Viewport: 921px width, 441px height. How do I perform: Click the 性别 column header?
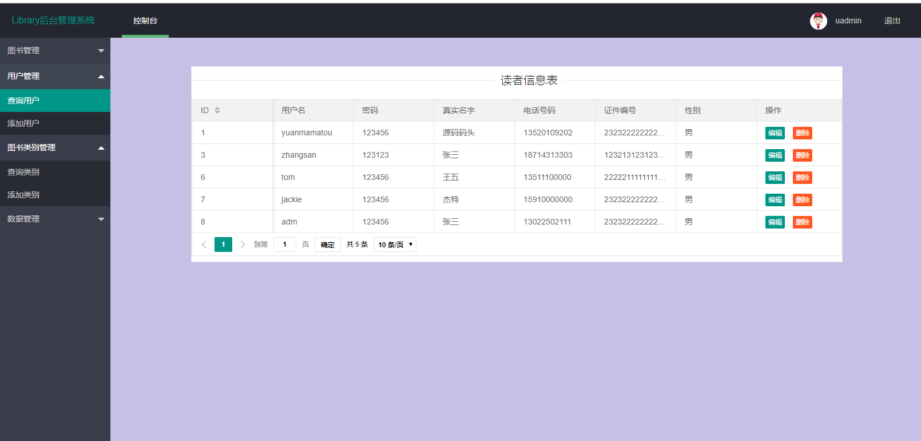[x=716, y=110]
